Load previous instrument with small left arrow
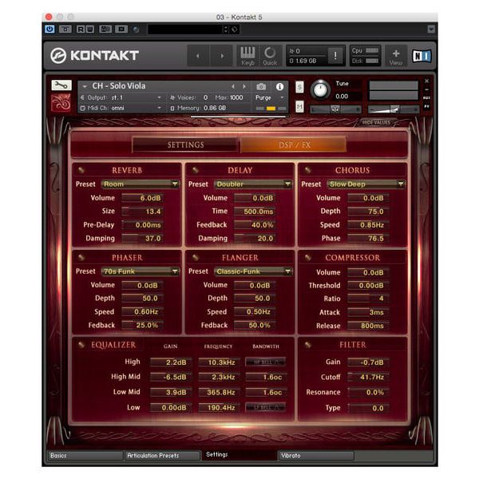This screenshot has width=479, height=479. [233, 87]
